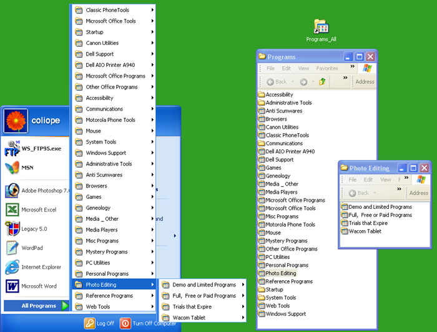Image resolution: width=437 pixels, height=332 pixels.
Task: Open Accessibility folder in Programs window
Action: click(276, 94)
